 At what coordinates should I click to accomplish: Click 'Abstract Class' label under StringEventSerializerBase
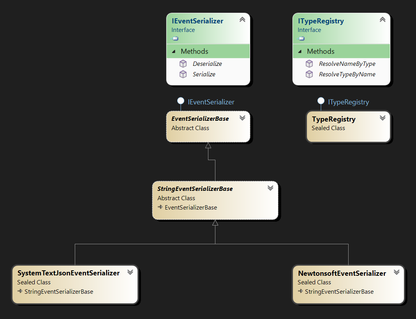click(x=176, y=198)
